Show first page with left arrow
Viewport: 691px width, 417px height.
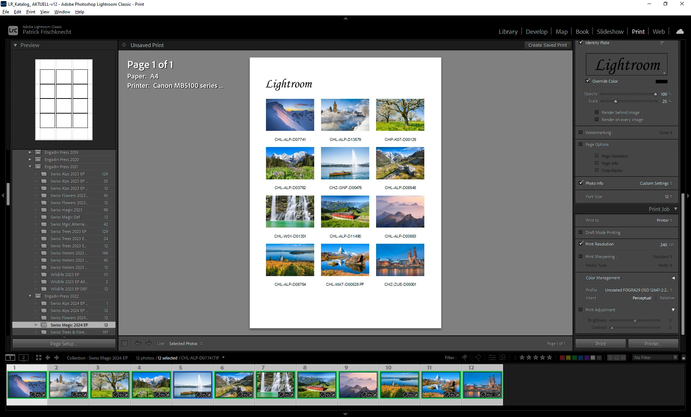138,343
